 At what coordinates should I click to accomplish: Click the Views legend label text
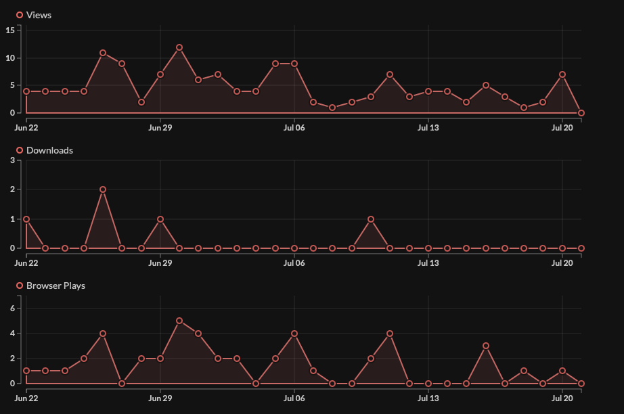[x=39, y=15]
